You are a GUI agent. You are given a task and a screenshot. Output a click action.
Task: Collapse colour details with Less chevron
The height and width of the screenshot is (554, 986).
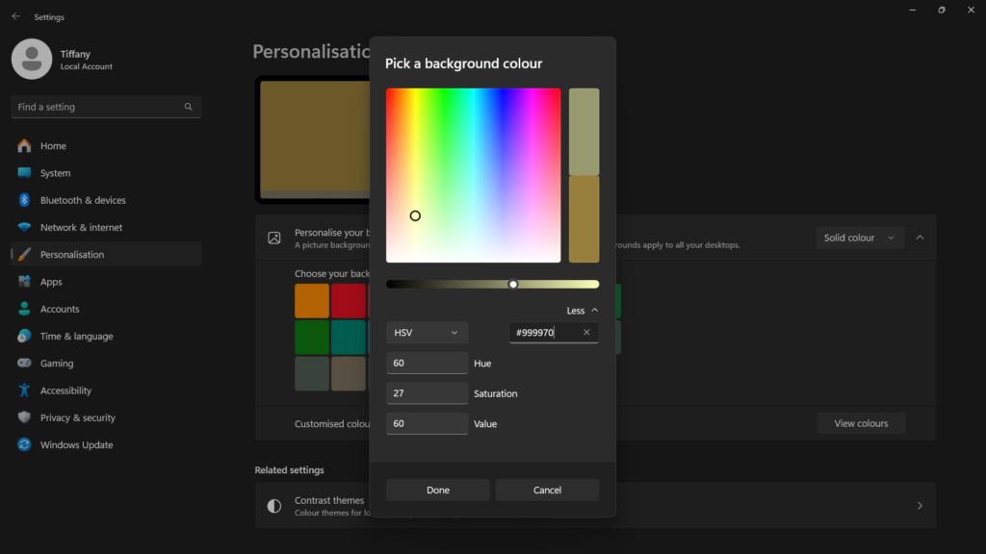pos(593,311)
